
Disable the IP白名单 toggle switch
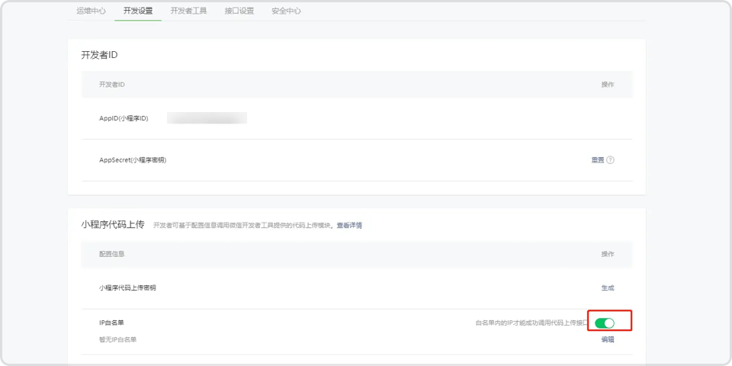(x=605, y=323)
